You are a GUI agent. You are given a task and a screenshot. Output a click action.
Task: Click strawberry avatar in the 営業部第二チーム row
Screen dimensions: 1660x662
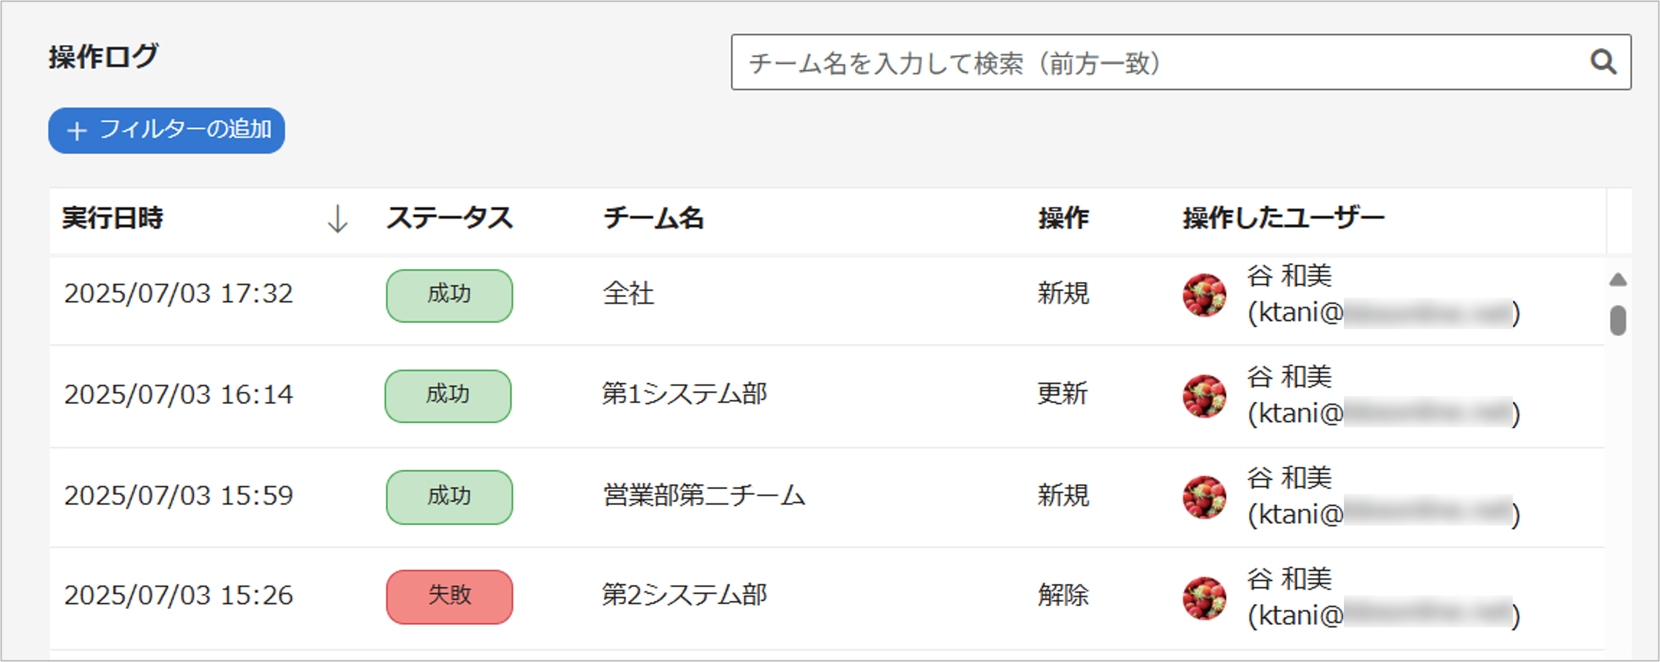pyautogui.click(x=1204, y=497)
